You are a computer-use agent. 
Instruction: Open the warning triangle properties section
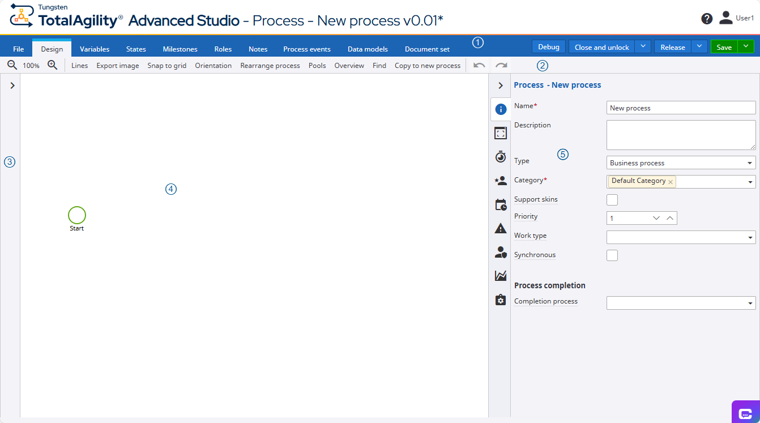click(501, 228)
